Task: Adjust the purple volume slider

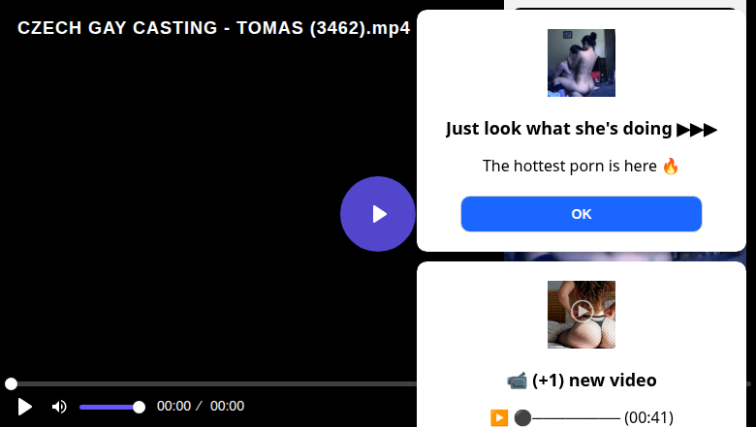Action: (111, 408)
